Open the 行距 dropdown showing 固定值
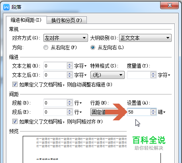Screen dimensions: 182x163 [108, 112]
